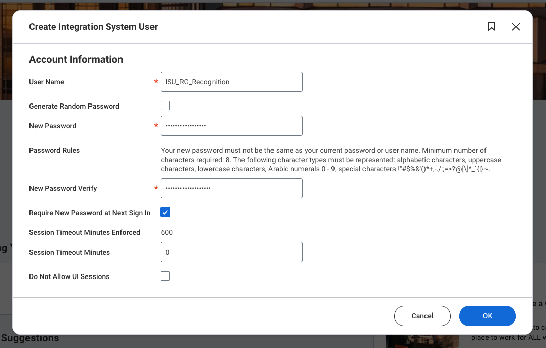Screen dimensions: 546x348
Task: Close the Create Integration System User dialog
Action: [515, 27]
